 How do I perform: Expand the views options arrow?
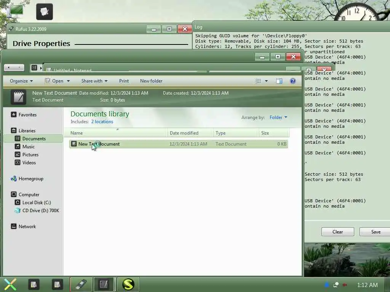[266, 81]
